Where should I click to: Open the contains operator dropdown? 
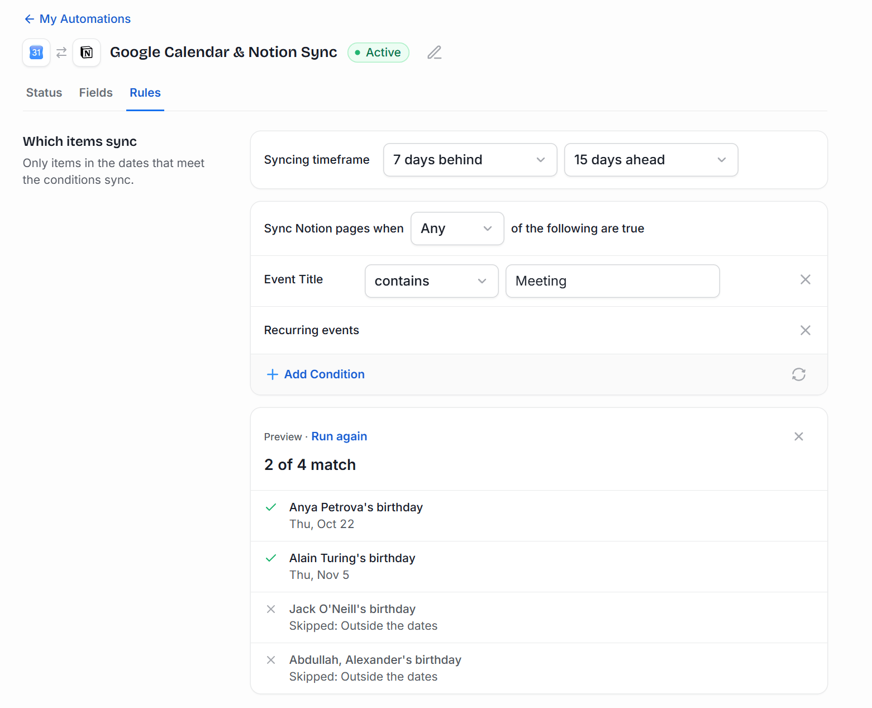pos(432,281)
